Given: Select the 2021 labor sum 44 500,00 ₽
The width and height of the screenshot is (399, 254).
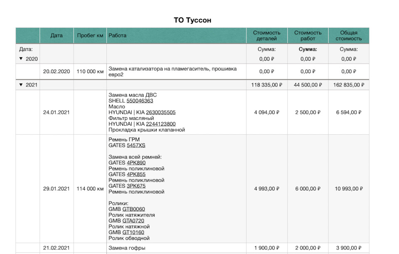Looking at the screenshot, I should click(x=308, y=85).
